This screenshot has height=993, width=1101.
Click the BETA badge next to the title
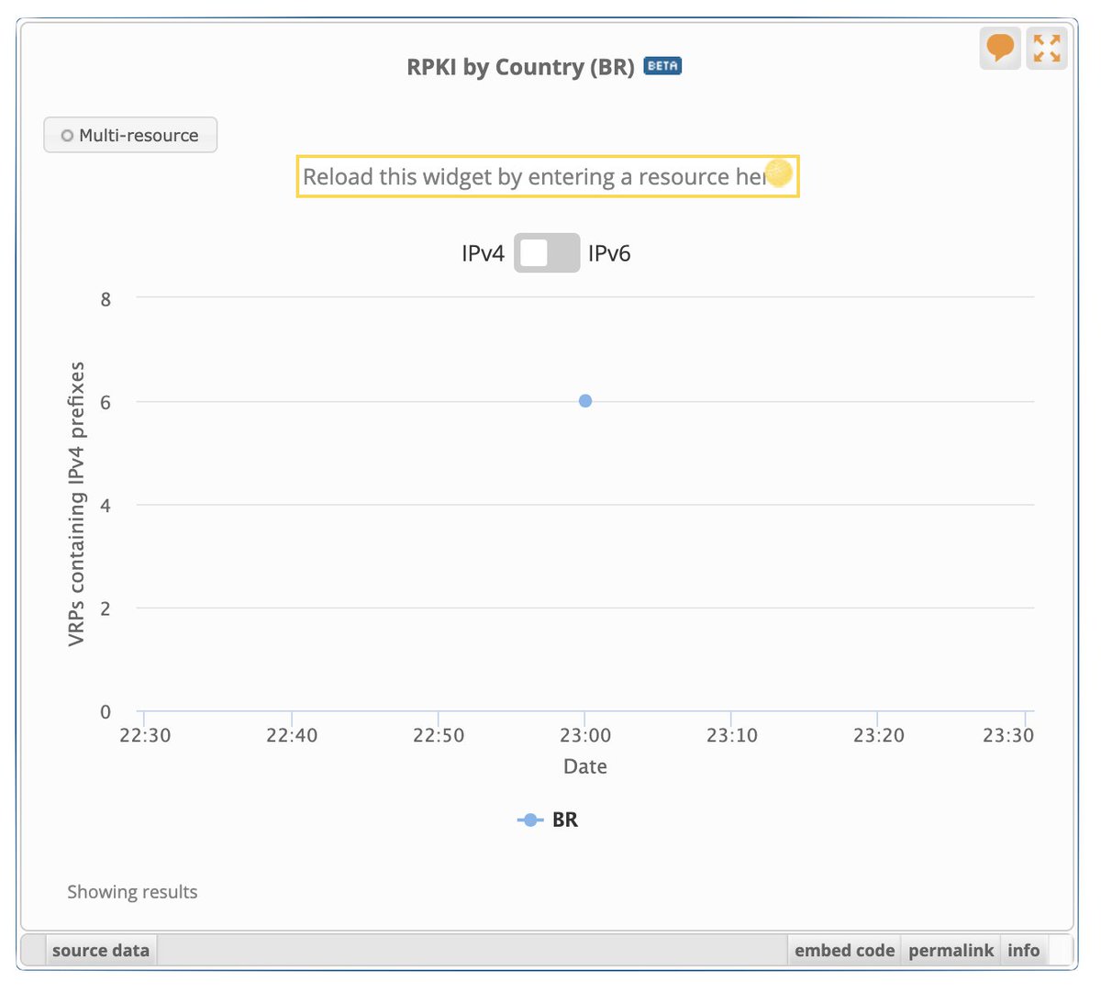point(662,66)
